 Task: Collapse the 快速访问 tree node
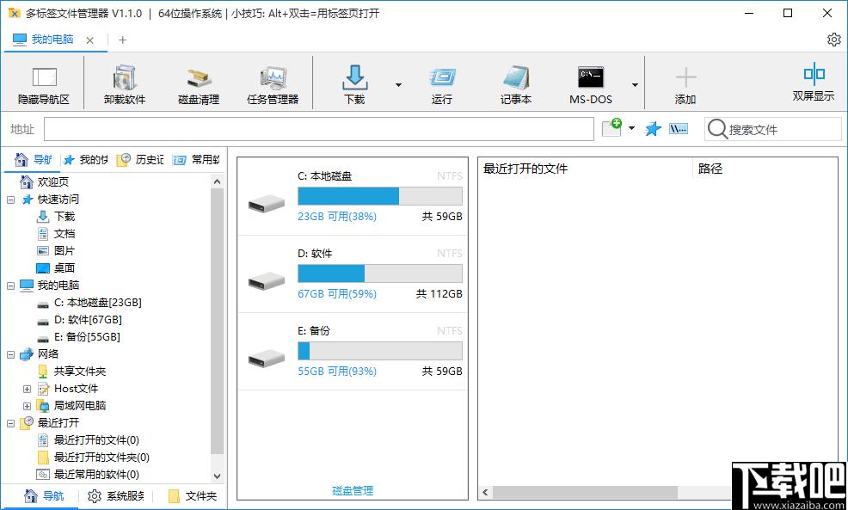[x=10, y=200]
